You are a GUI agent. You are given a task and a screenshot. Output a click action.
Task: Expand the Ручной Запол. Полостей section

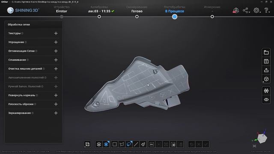pyautogui.click(x=56, y=86)
